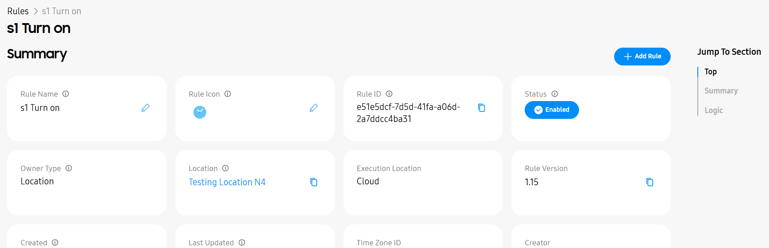Toggle the Enabled status button
769x248 pixels.
551,110
